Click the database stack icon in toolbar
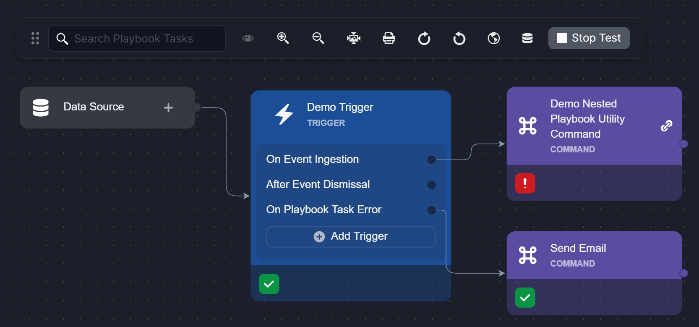Viewport: 699px width, 327px height. (x=527, y=38)
